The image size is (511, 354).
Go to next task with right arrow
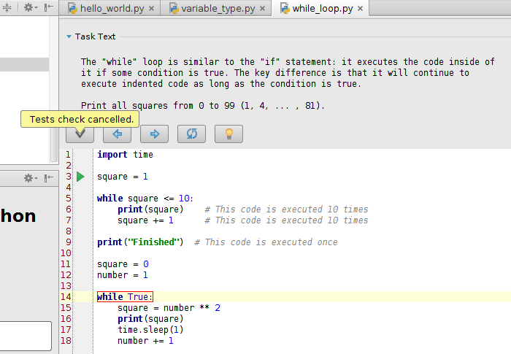click(155, 134)
